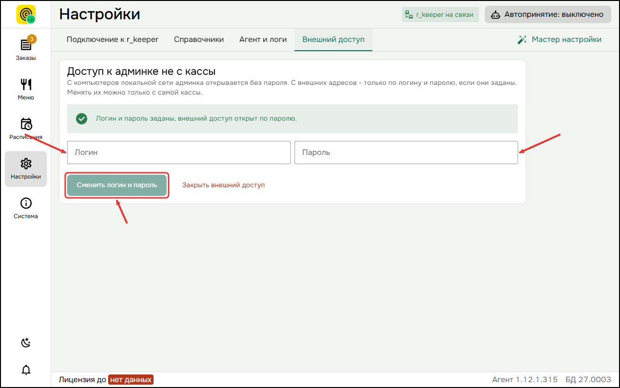Open notifications bell icon
The width and height of the screenshot is (620, 388).
(26, 370)
